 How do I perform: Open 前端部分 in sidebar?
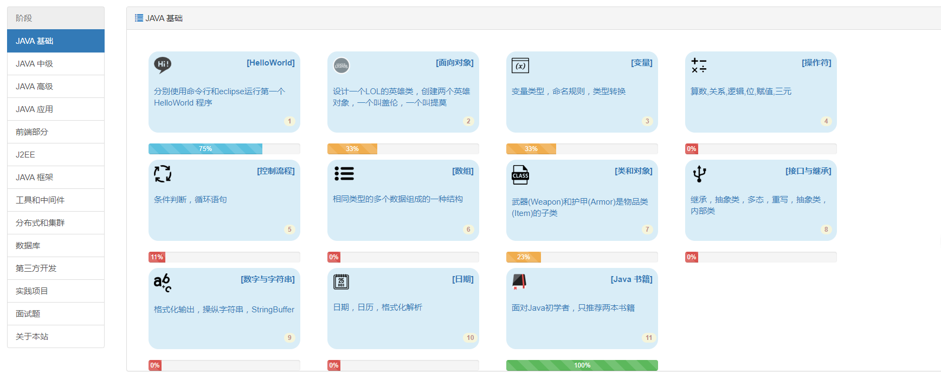56,132
